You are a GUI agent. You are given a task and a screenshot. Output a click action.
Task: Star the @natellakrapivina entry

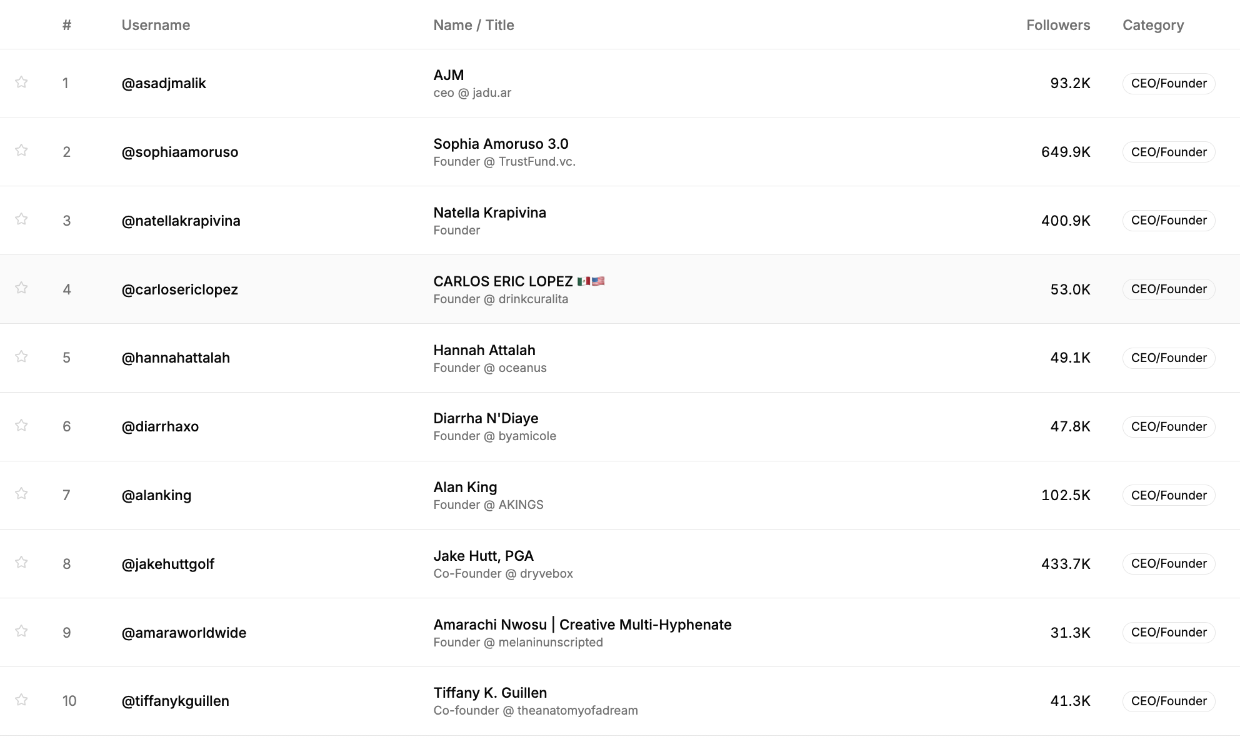[x=21, y=219]
